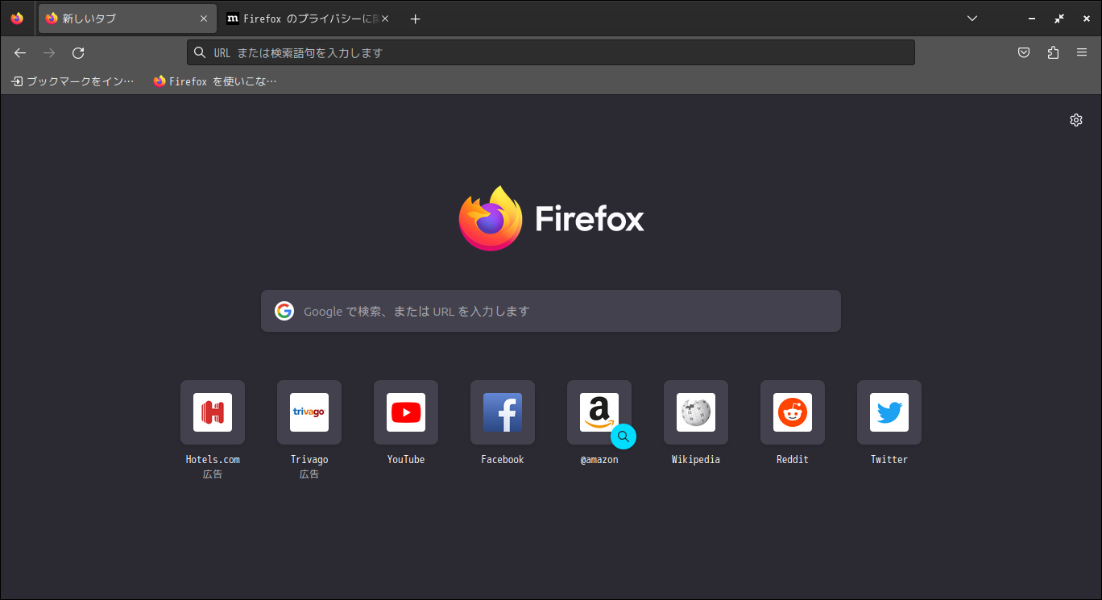The image size is (1102, 600).
Task: Minimize the Firefox window
Action: [1032, 19]
